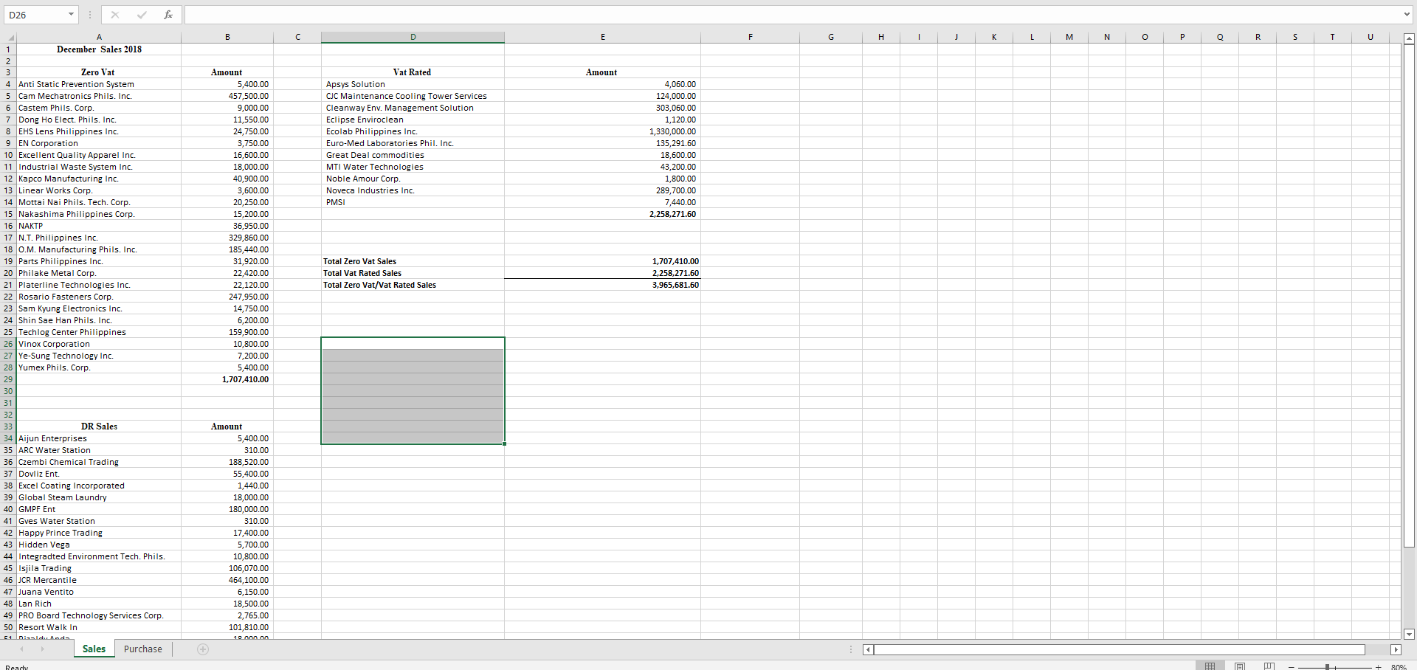This screenshot has height=670, width=1417.
Task: Click into the formula bar input
Action: point(793,15)
